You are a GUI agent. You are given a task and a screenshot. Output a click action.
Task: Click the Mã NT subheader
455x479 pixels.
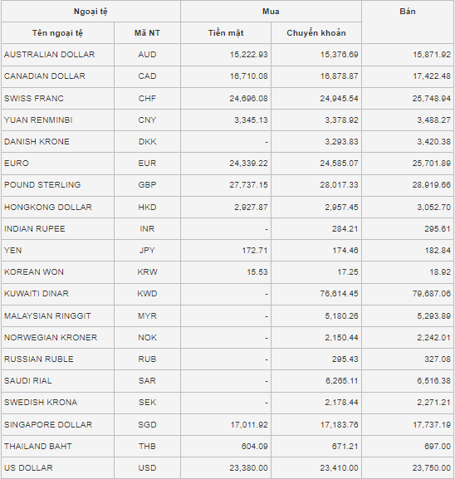pyautogui.click(x=147, y=33)
